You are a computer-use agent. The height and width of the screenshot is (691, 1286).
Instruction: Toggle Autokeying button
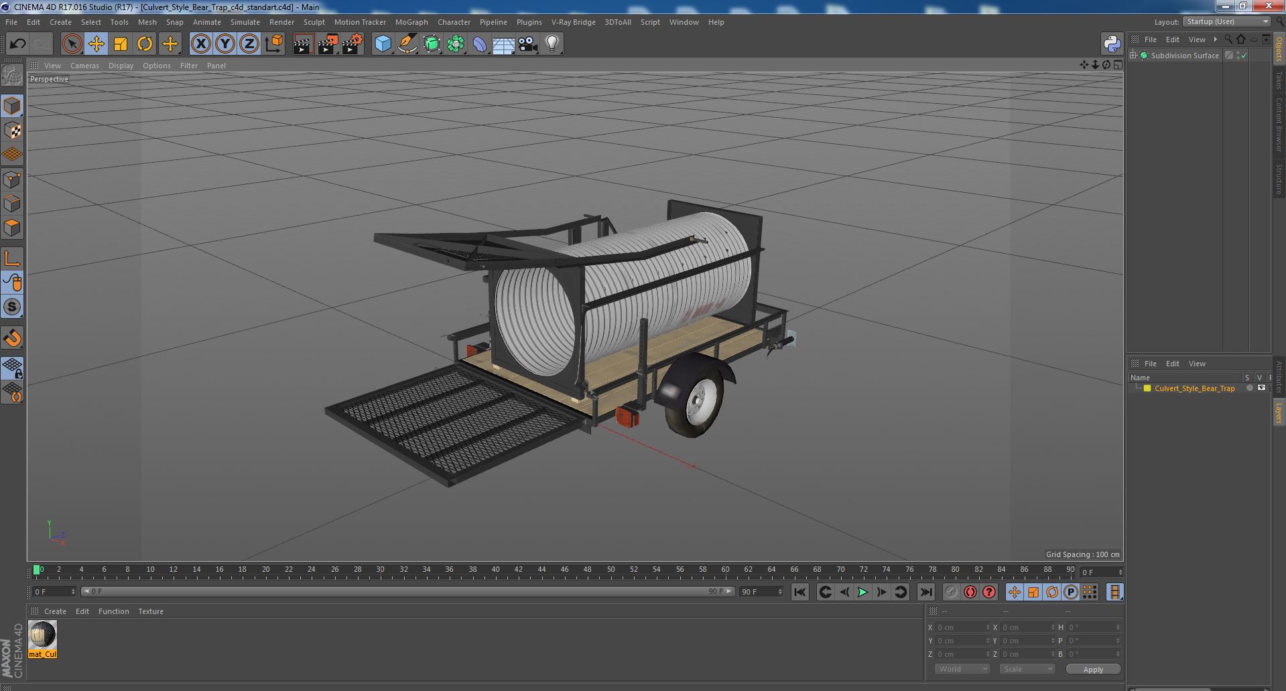970,592
